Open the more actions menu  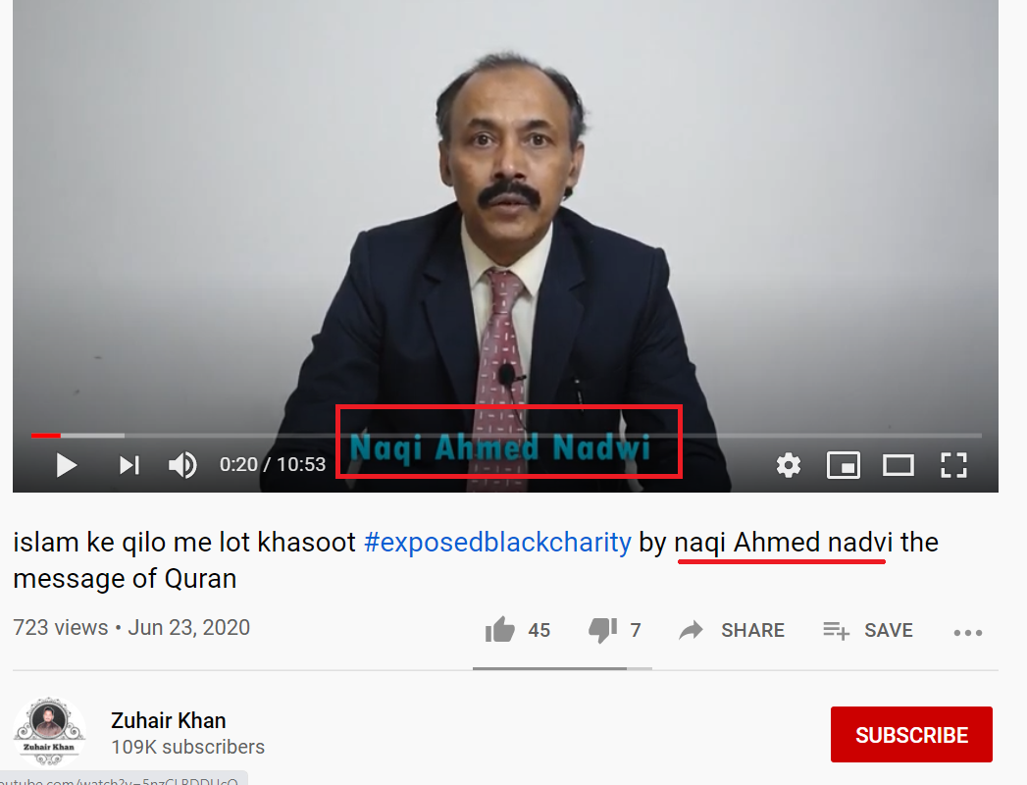968,632
